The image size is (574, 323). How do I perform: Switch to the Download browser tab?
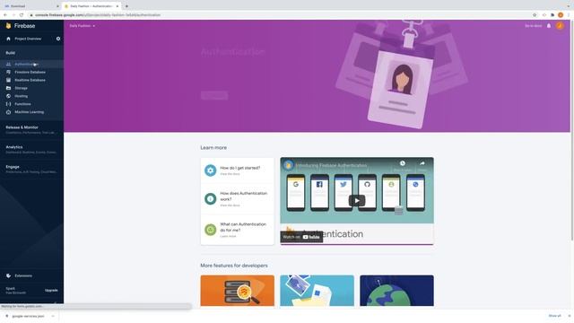point(31,6)
